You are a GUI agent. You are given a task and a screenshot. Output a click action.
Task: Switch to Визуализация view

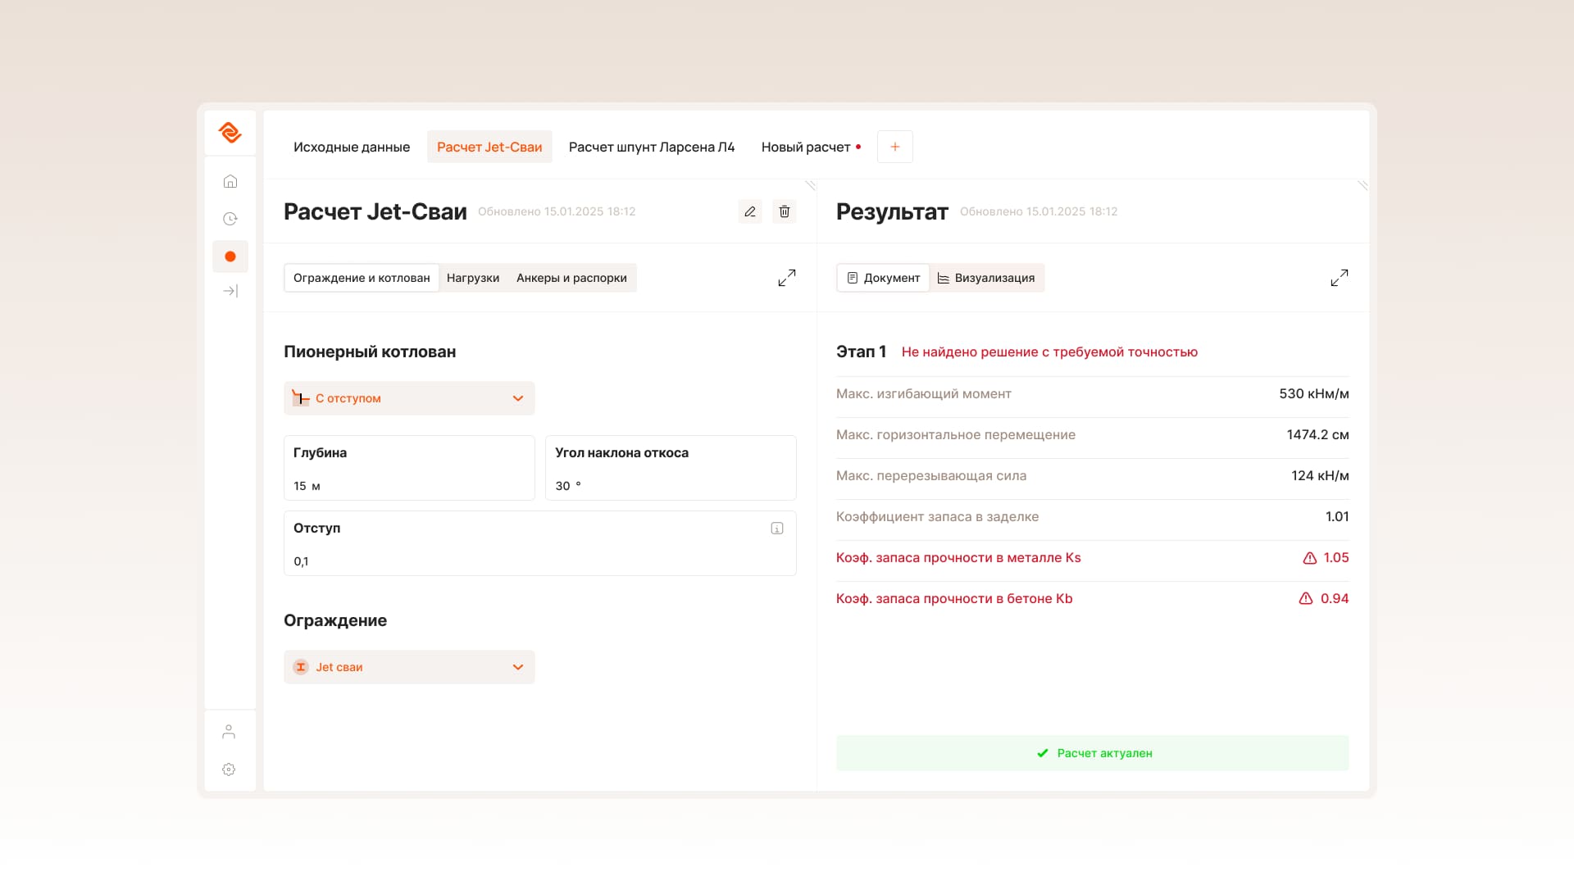(987, 278)
